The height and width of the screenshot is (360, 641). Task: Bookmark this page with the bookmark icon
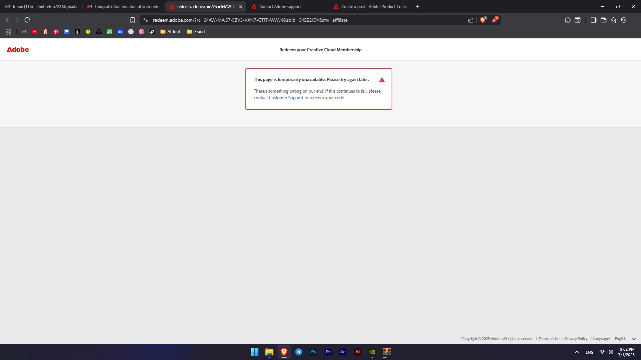[133, 20]
